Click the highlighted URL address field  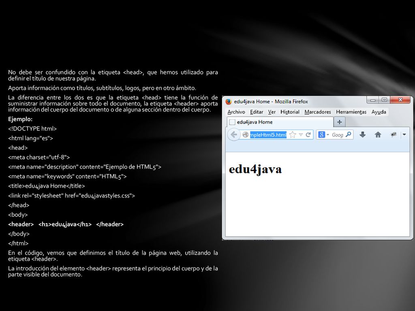coord(268,135)
